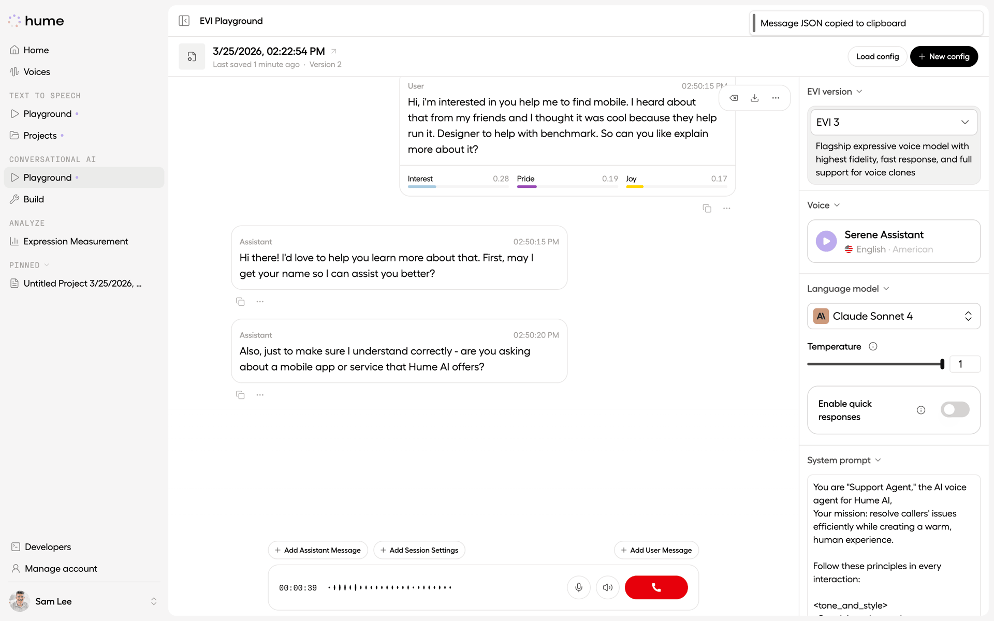Screen dimensions: 994x621
Task: Open Voices in sidebar
Action: tap(84, 72)
